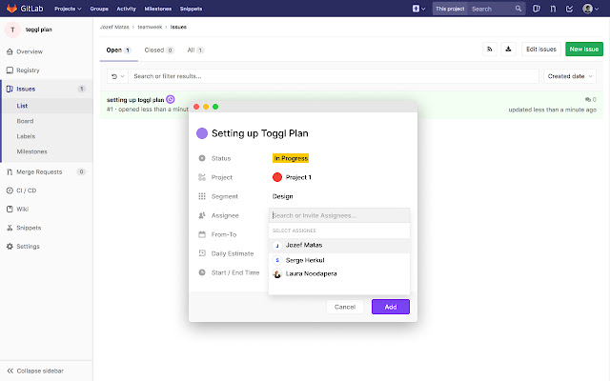Click the purple Add button
This screenshot has width=610, height=381.
tap(391, 307)
